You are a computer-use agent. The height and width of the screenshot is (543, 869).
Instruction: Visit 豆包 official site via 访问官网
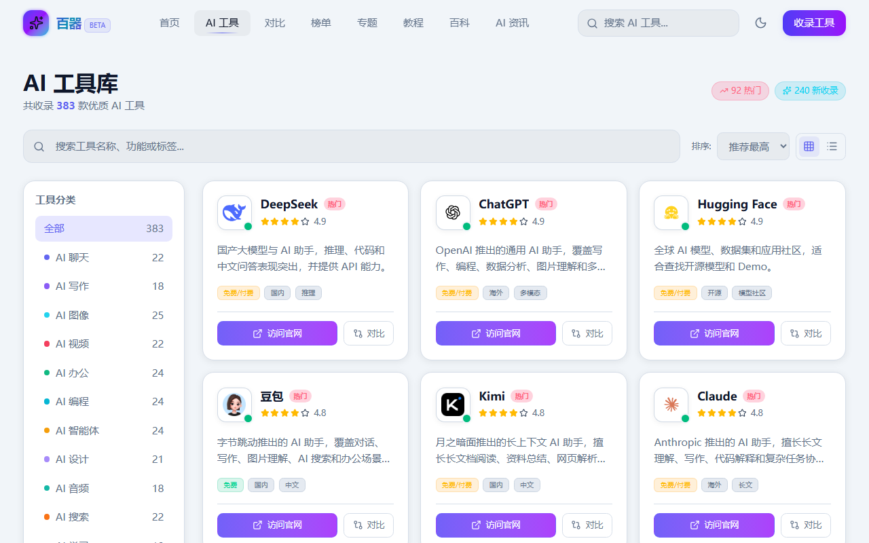coord(277,525)
